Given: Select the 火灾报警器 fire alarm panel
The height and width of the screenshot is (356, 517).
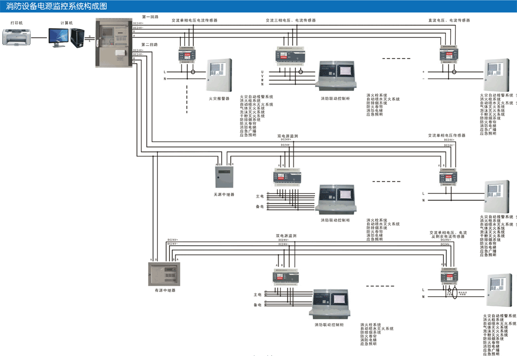Looking at the screenshot, I should pyautogui.click(x=219, y=75).
